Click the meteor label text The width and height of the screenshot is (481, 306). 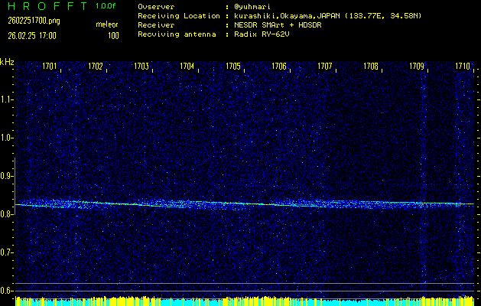tap(106, 24)
